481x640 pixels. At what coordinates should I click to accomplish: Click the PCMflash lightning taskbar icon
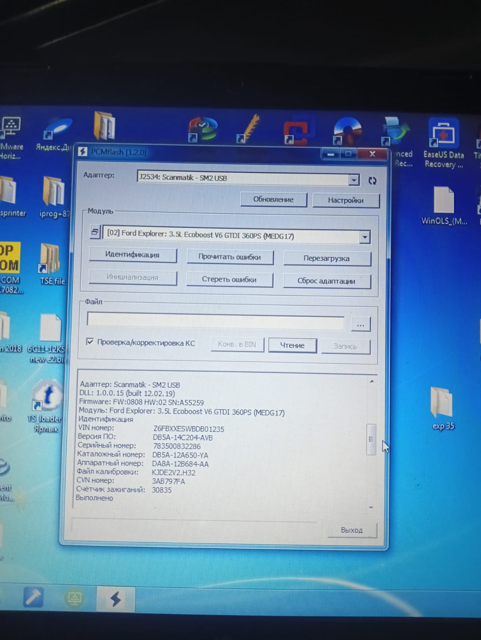(x=115, y=599)
